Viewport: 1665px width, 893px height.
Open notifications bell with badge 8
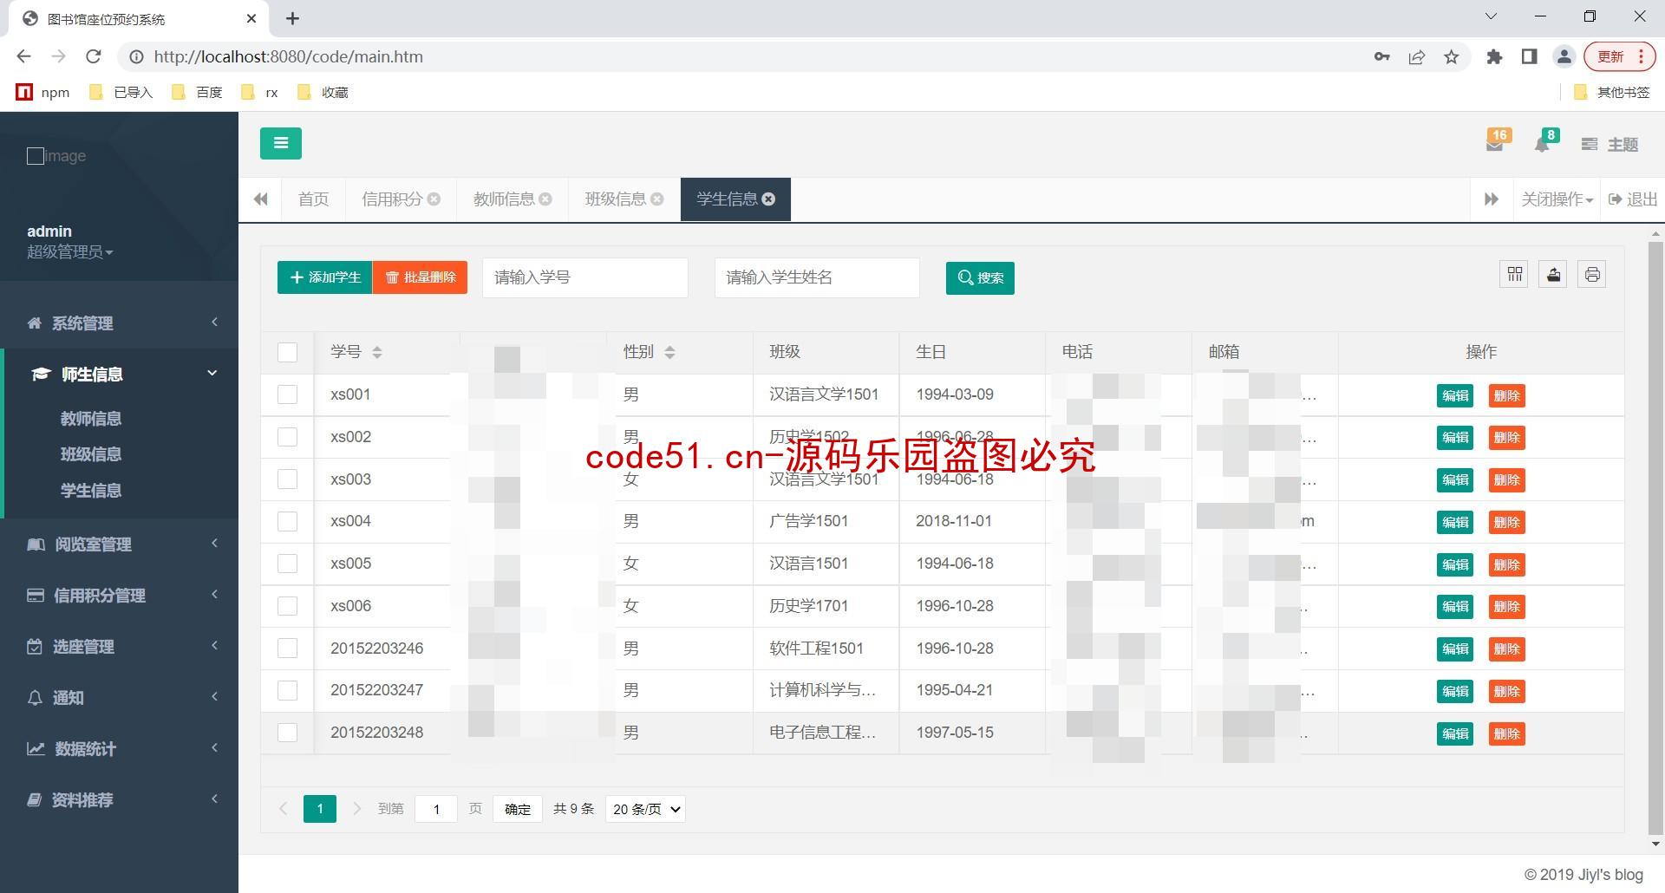[x=1544, y=142]
